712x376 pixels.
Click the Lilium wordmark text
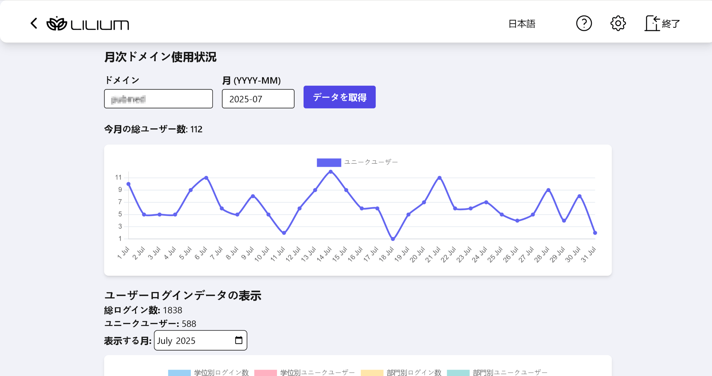point(100,25)
